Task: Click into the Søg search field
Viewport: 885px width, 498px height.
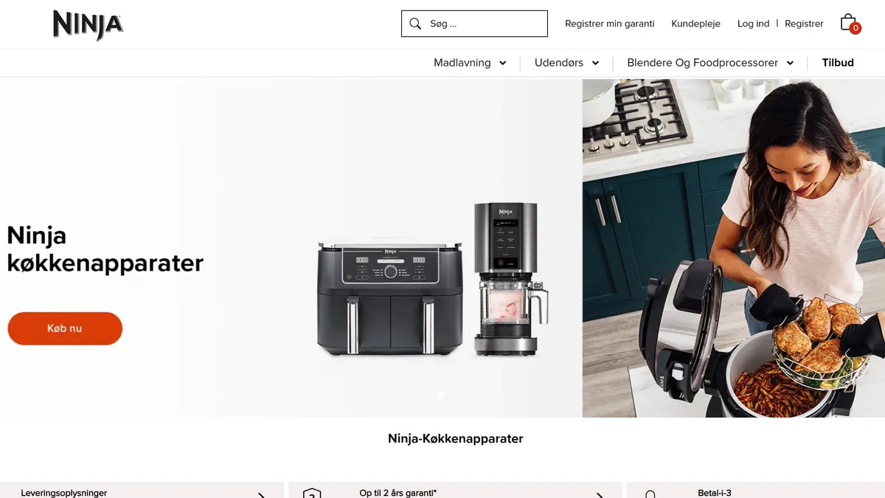Action: 474,24
